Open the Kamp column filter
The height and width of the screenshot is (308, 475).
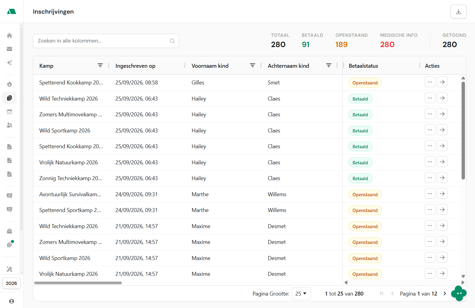[x=100, y=65]
